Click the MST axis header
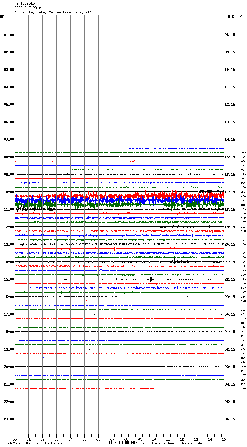Viewport: 247px width, 447px height. pyautogui.click(x=3, y=17)
